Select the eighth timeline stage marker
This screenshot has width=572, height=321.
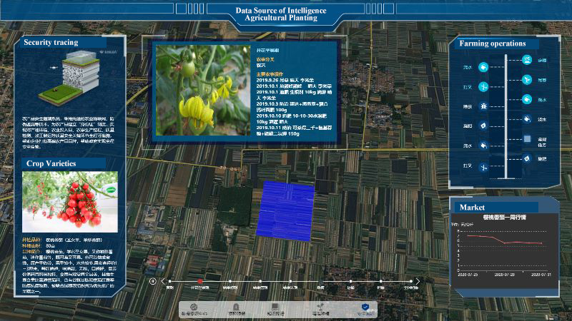381,281
